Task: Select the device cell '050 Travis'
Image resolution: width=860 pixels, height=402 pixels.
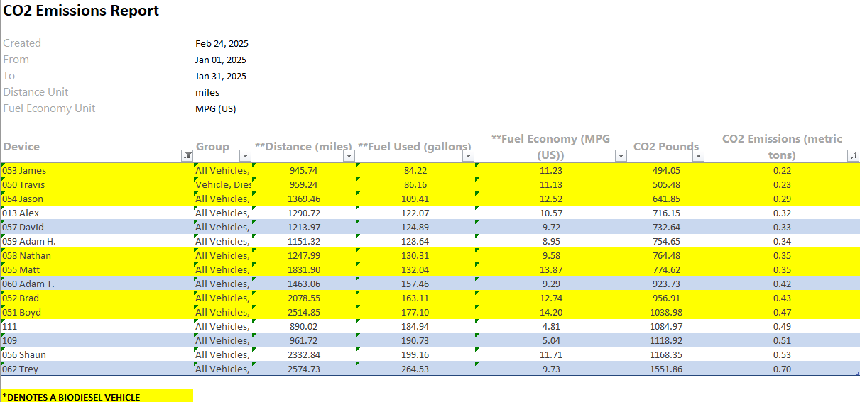Action: coord(97,184)
